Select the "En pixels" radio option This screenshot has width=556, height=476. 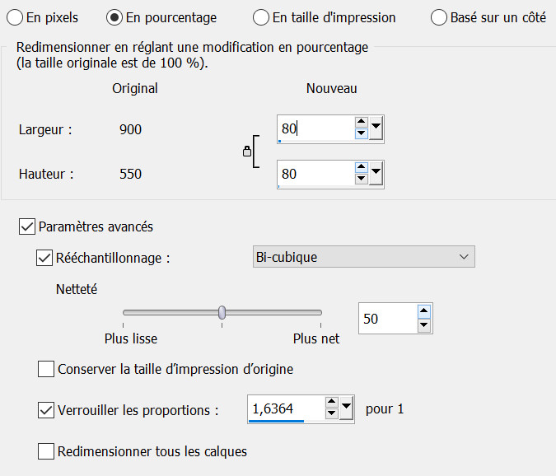coord(15,17)
